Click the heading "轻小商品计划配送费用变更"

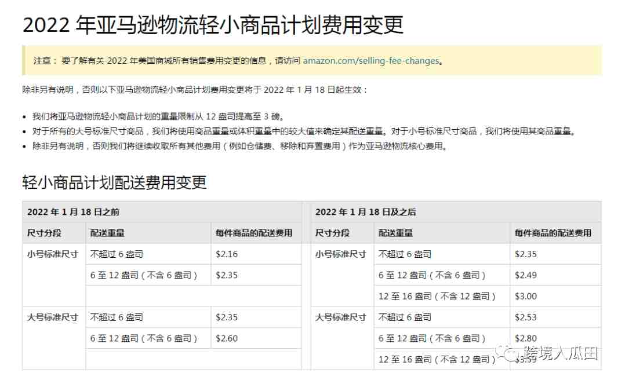114,182
